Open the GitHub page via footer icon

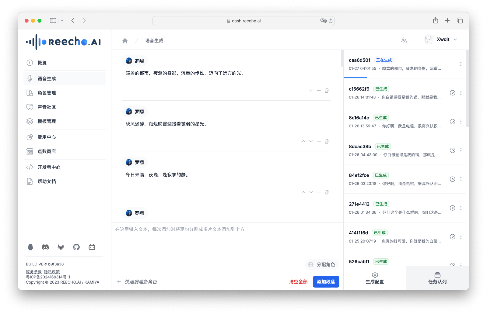pyautogui.click(x=76, y=247)
